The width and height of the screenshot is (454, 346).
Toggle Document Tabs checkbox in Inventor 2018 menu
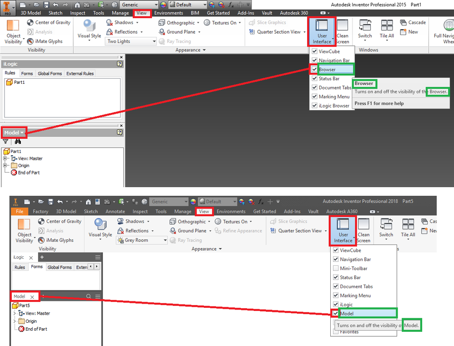click(x=336, y=286)
